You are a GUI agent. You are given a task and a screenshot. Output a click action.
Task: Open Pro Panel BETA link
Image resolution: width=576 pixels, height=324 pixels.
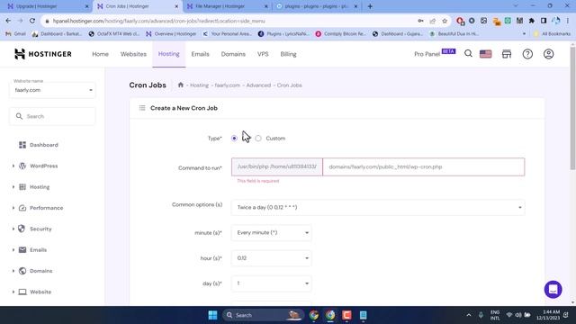(x=435, y=54)
